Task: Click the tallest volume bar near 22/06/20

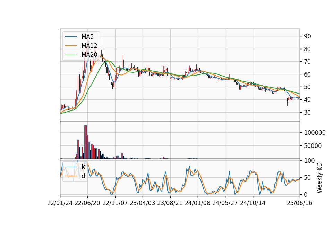Action: tap(85, 142)
